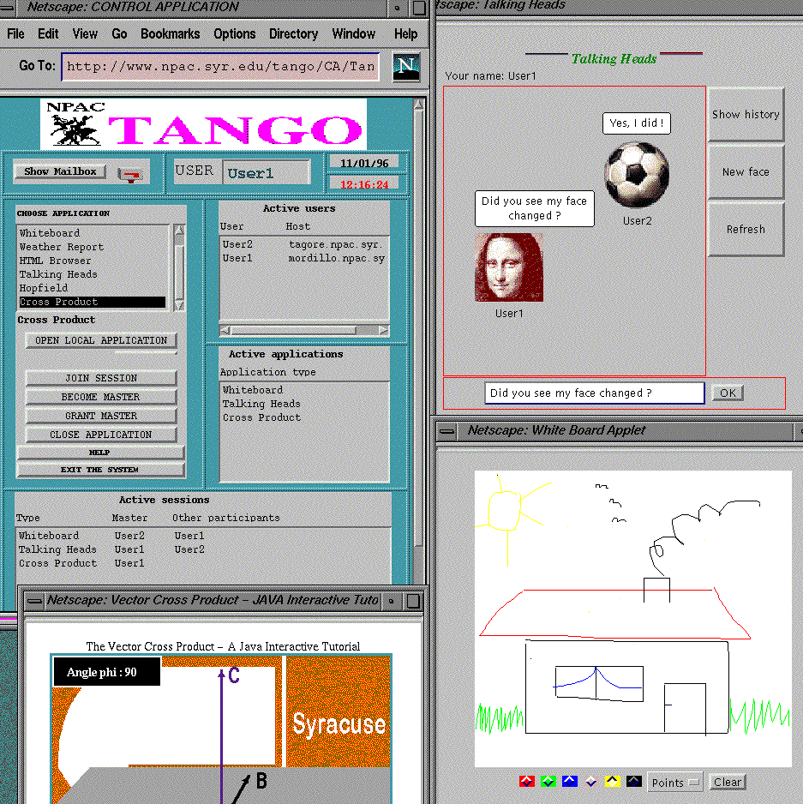Click the User1 name field
The width and height of the screenshot is (803, 804).
(x=267, y=171)
